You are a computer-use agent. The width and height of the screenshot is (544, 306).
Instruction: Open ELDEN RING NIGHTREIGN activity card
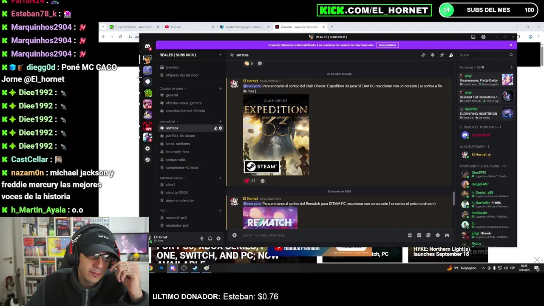[486, 113]
